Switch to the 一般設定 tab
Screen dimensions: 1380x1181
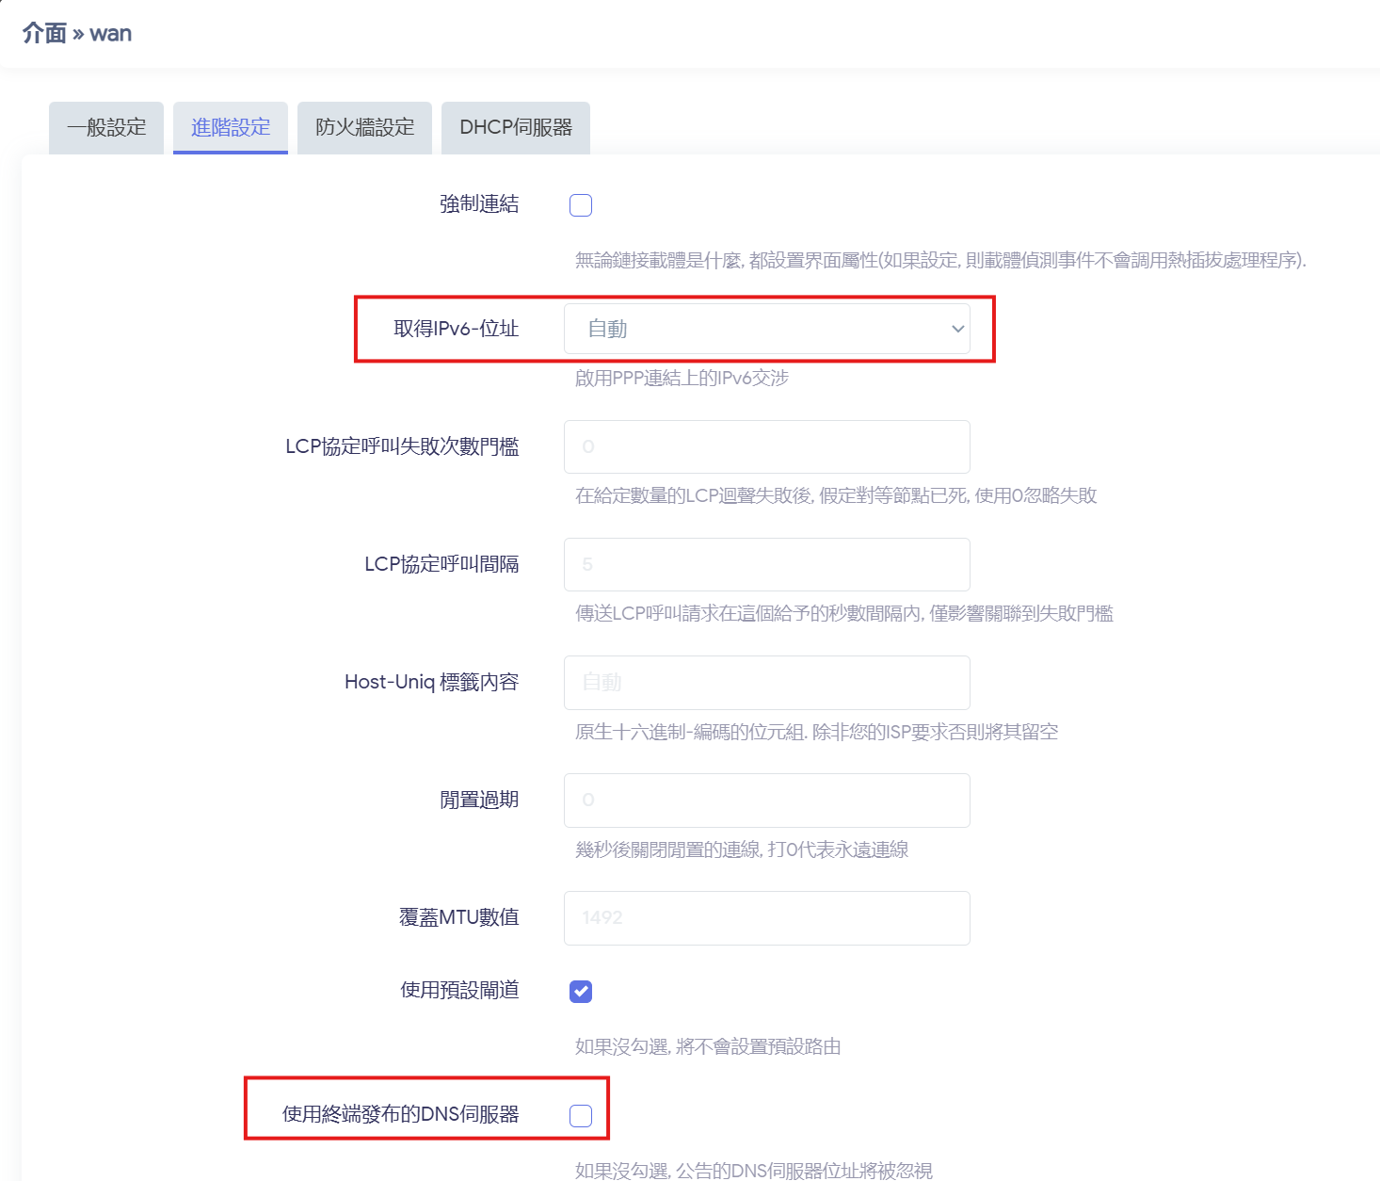click(x=106, y=127)
